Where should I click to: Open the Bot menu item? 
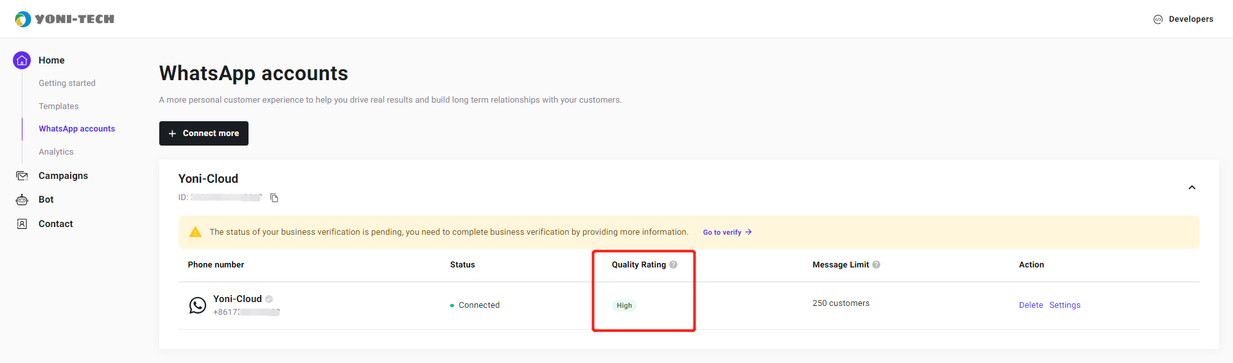(x=46, y=199)
